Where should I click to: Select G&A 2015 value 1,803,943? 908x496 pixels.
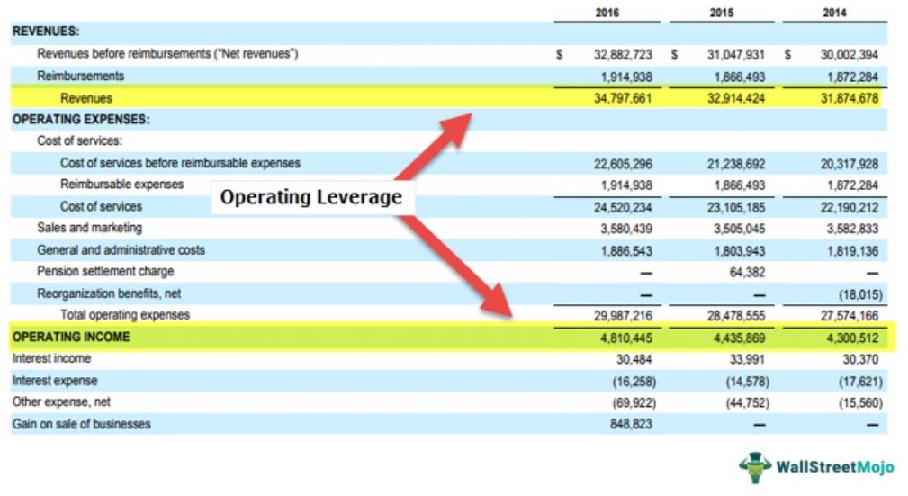click(739, 251)
